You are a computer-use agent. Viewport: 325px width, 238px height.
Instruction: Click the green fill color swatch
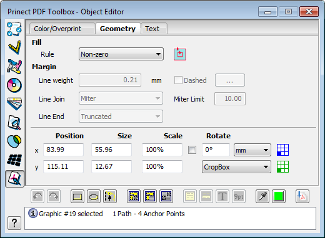279,196
